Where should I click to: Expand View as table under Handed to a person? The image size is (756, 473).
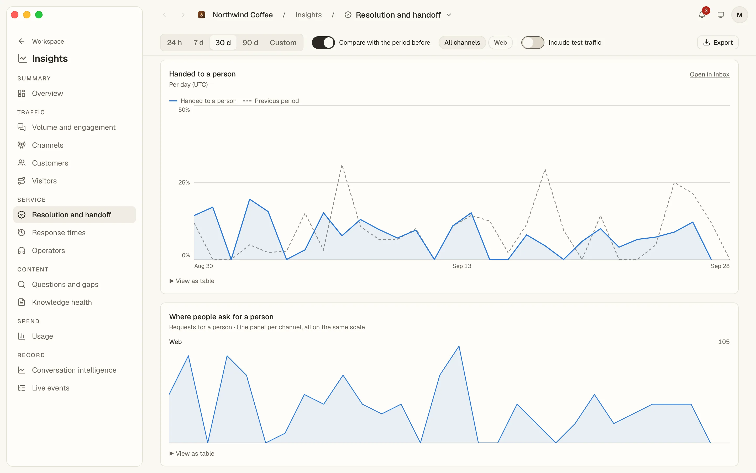pyautogui.click(x=192, y=281)
